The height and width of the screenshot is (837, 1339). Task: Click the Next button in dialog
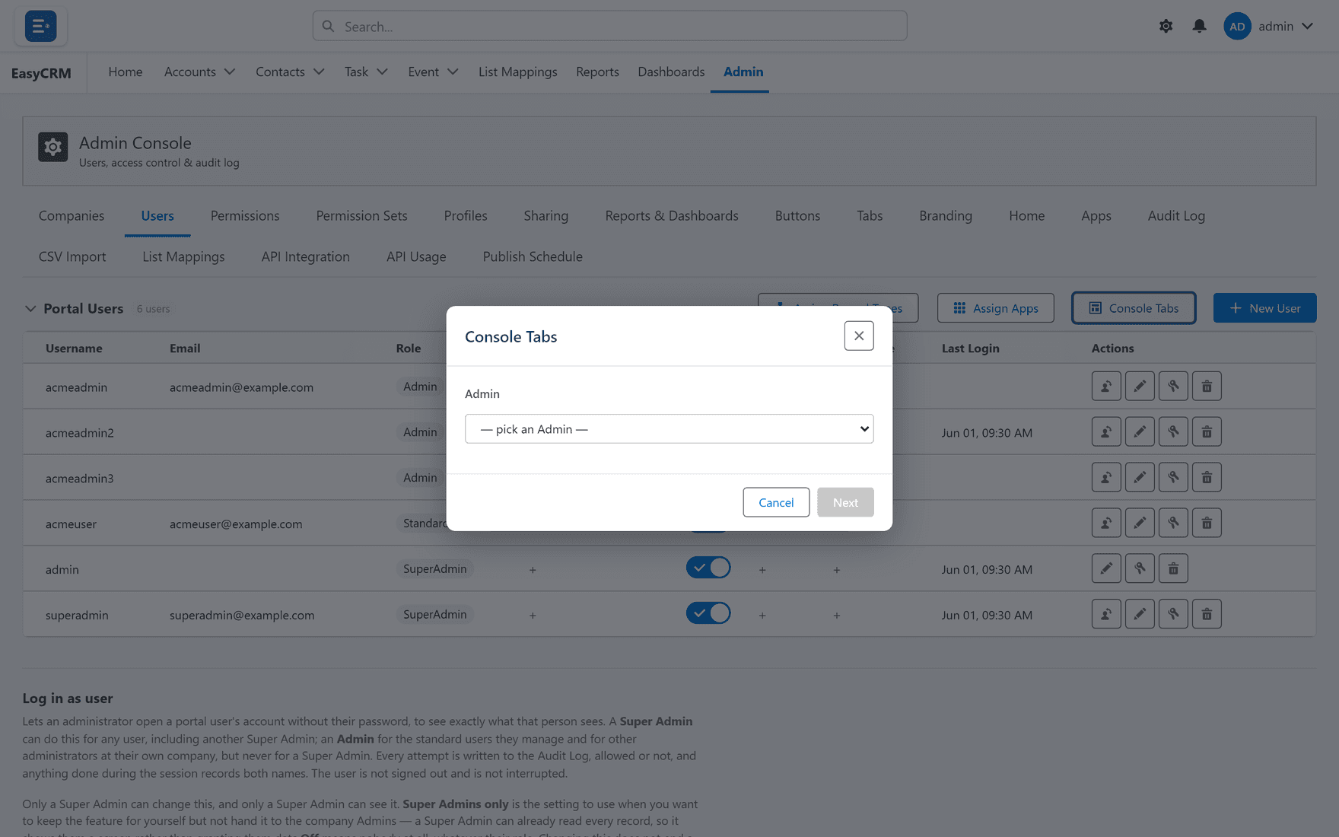[x=845, y=502]
